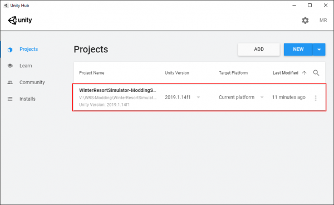Open the NEW button dropdown arrow
Image resolution: width=334 pixels, height=205 pixels.
click(x=319, y=50)
